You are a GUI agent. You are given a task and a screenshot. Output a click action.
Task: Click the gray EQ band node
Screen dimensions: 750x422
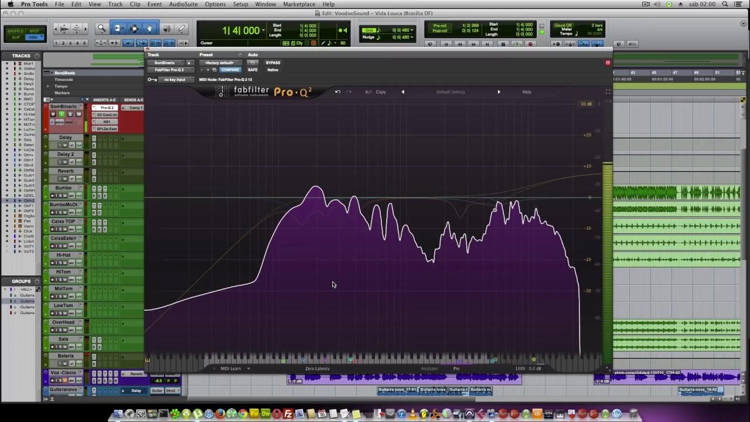[495, 209]
